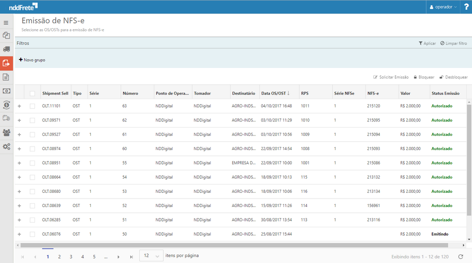The image size is (472, 263).
Task: Add filter with Novo grupo
Action: tap(32, 60)
